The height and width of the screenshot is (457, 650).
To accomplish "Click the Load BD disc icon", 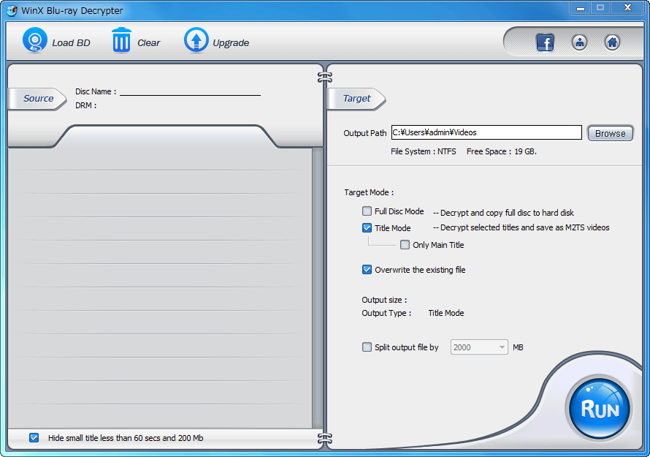I will click(35, 40).
